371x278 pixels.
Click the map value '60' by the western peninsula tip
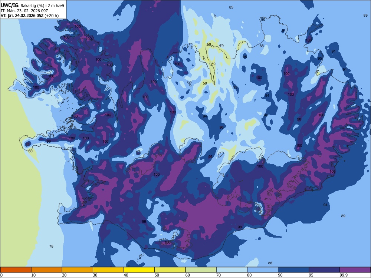click(x=30, y=151)
